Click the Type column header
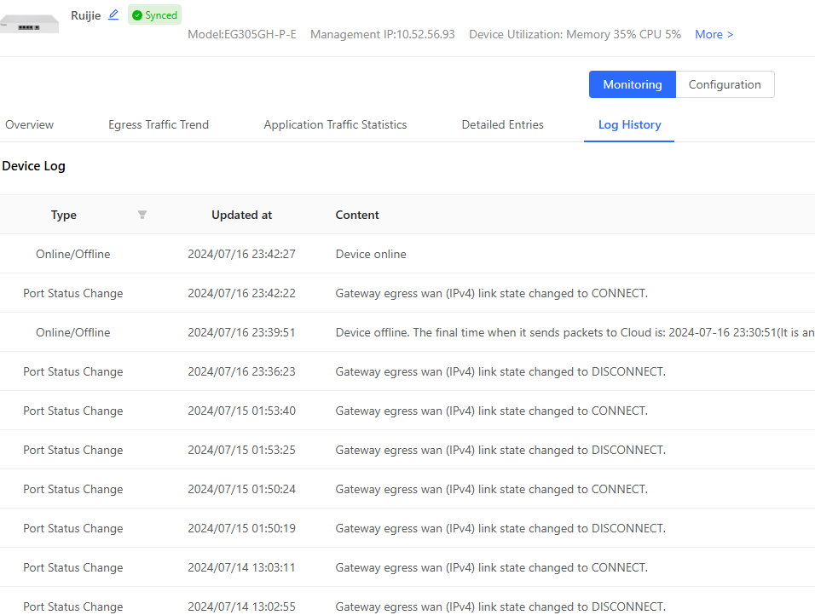The width and height of the screenshot is (815, 615). 63,215
